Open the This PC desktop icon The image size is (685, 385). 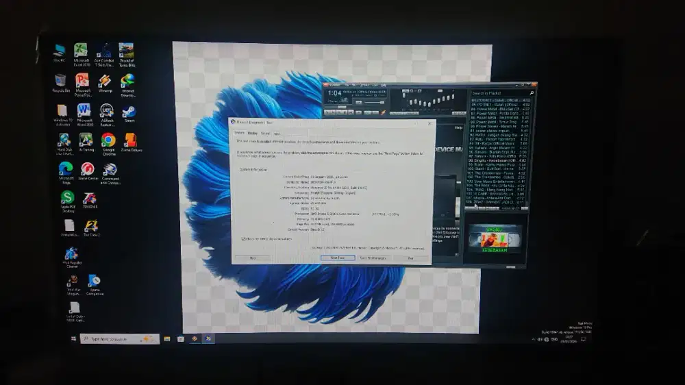pos(60,53)
